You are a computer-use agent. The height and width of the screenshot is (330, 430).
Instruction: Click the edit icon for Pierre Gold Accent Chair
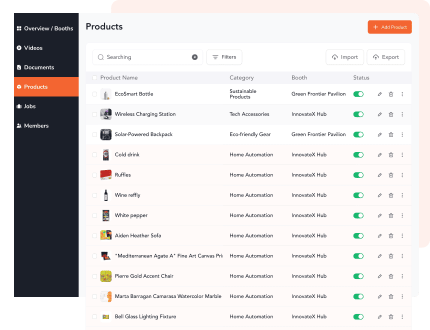click(x=379, y=276)
